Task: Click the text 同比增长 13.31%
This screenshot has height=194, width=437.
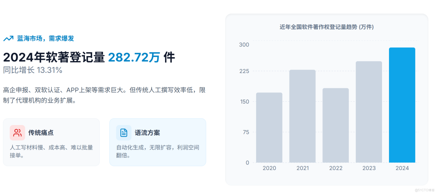Action: coord(32,70)
